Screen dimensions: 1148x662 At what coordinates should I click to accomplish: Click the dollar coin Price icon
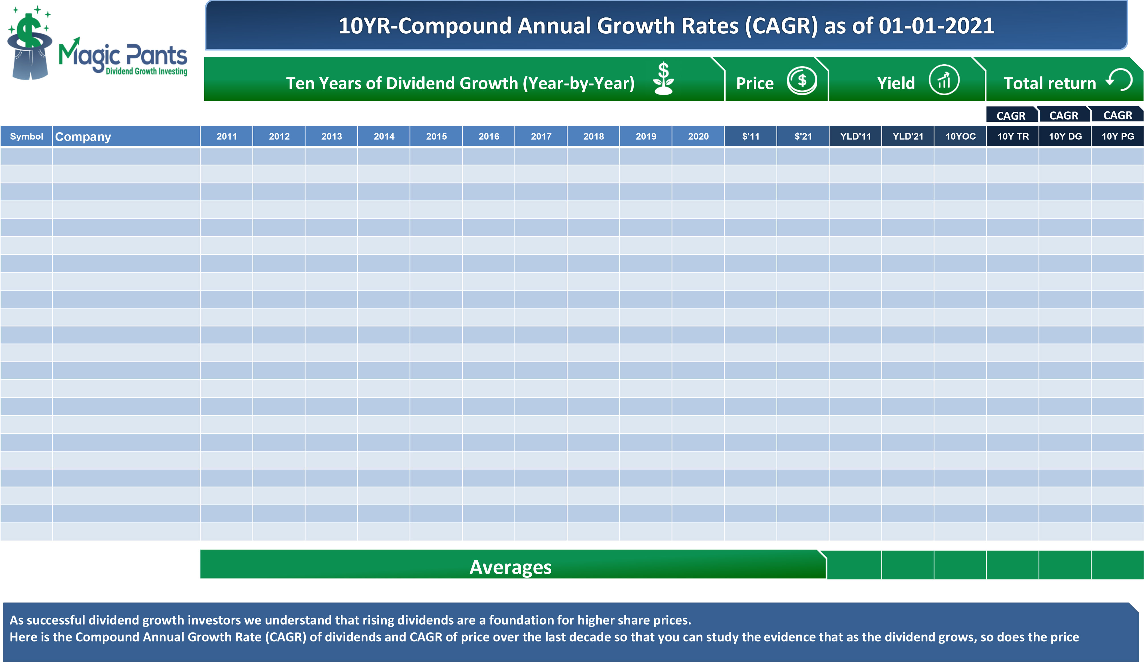[802, 81]
